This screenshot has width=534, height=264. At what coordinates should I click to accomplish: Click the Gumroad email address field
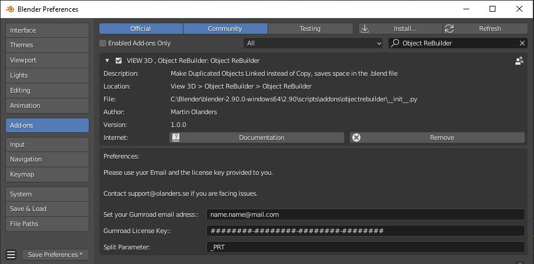(365, 214)
